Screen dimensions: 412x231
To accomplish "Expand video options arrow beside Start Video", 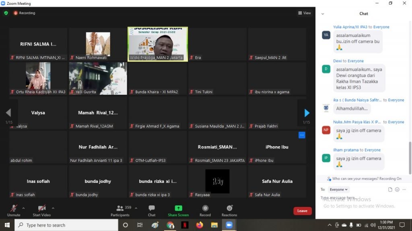I will point(53,208).
